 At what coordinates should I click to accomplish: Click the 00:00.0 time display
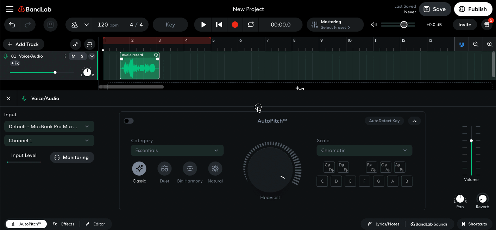pyautogui.click(x=281, y=25)
